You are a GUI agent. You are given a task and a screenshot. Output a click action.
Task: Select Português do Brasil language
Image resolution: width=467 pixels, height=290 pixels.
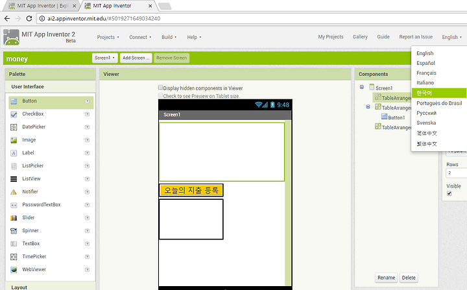(439, 103)
